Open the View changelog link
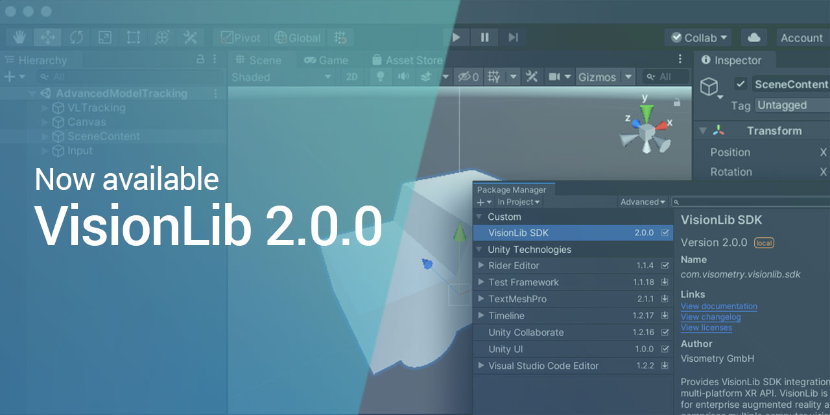Screen dimensions: 830x415 (711, 316)
